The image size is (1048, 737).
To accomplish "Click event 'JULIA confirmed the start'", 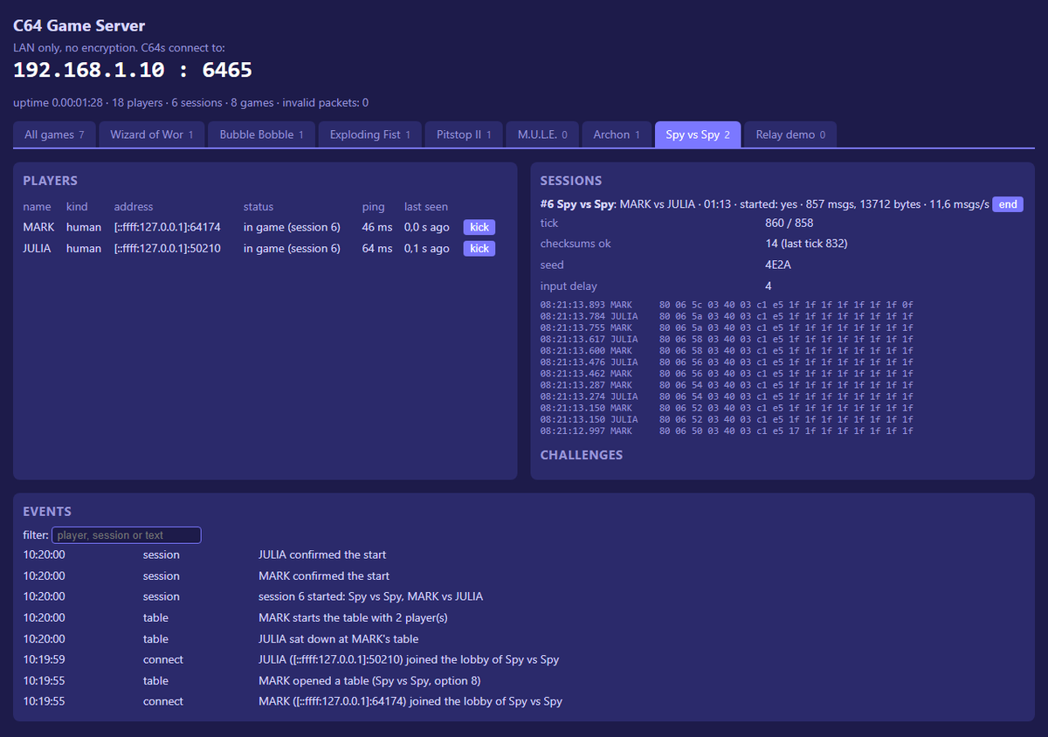I will (x=322, y=554).
